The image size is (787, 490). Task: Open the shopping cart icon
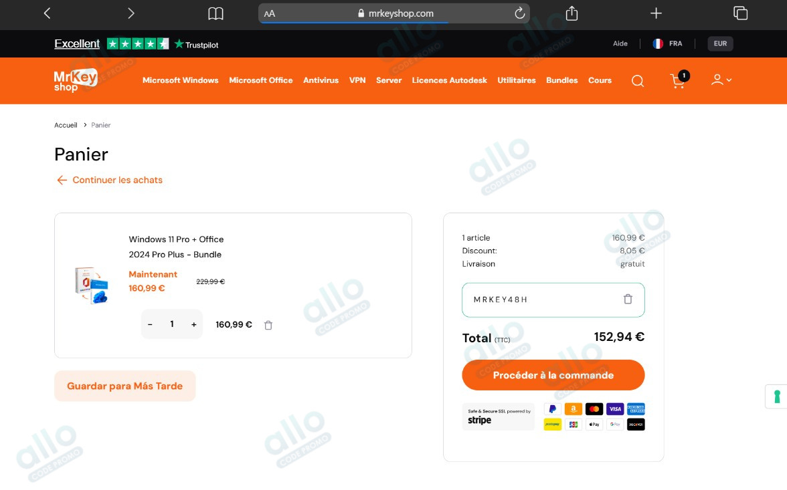(678, 81)
